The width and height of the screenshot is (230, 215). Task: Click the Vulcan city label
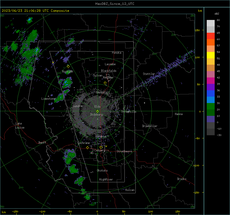[130, 190]
